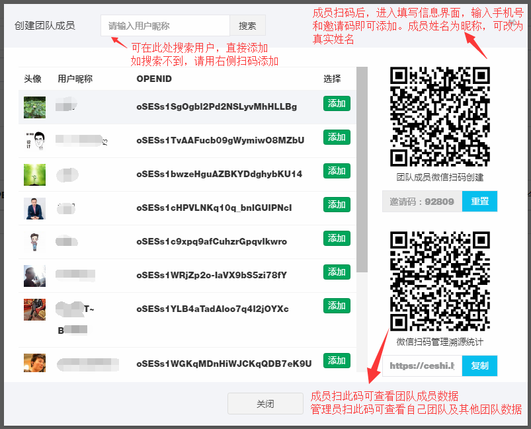The height and width of the screenshot is (429, 531).
Task: Click the traceability statistics QR code
Action: click(x=440, y=281)
